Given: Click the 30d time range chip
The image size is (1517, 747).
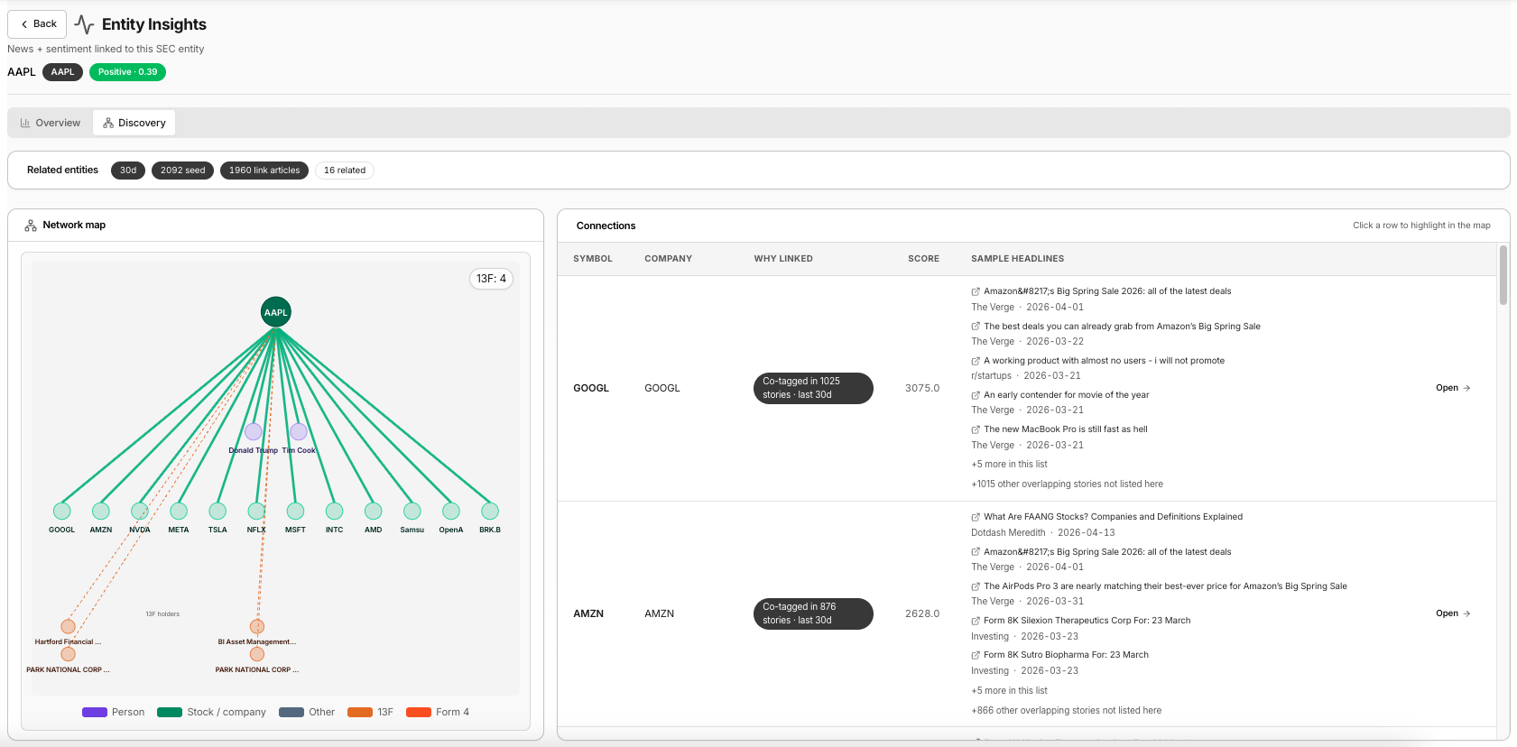Looking at the screenshot, I should (128, 171).
